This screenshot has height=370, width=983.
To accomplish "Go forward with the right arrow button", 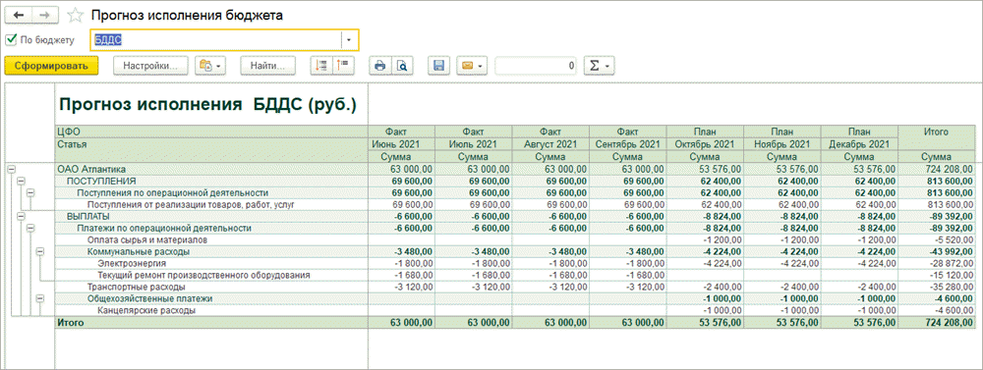I will point(45,15).
